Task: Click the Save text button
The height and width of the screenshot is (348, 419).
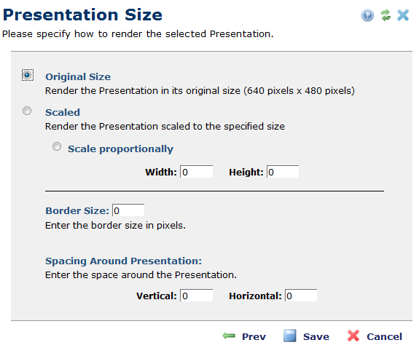Action: tap(316, 336)
